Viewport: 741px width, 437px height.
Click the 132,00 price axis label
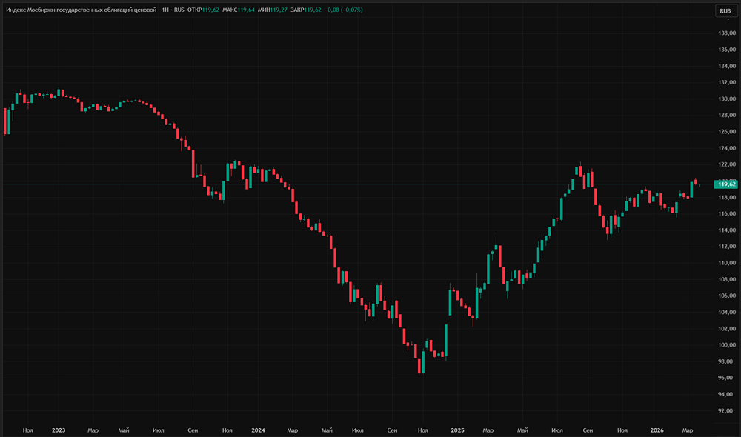click(727, 82)
